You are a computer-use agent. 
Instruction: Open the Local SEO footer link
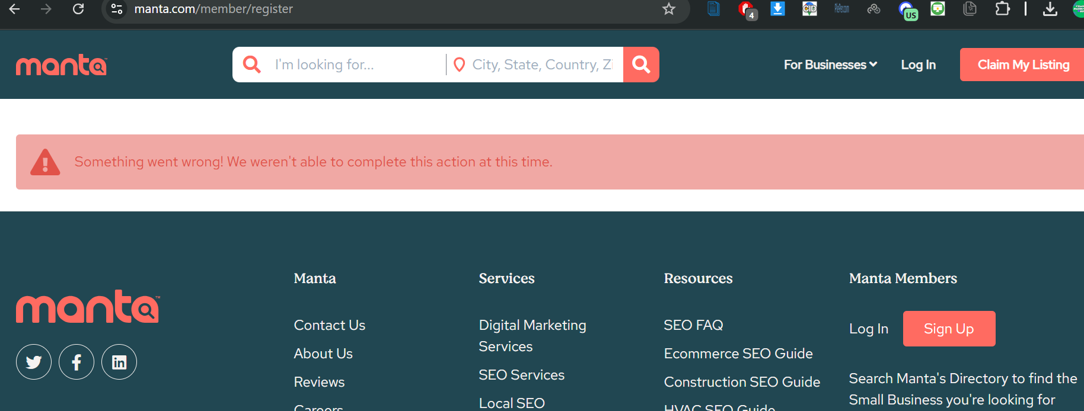click(512, 403)
